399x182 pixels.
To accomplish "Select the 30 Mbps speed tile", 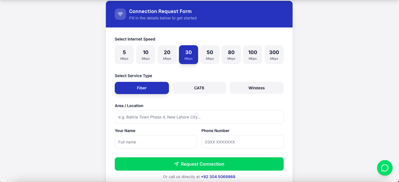I will coord(188,55).
